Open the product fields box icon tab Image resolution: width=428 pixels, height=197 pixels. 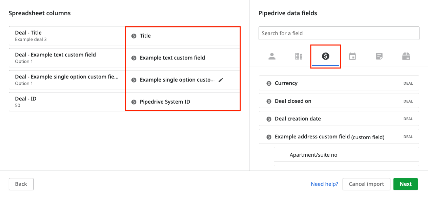406,57
